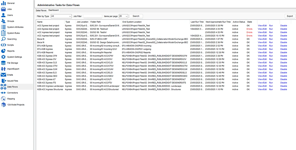Sort by End System Location header
Screen dimensions: 296x150
155,22
